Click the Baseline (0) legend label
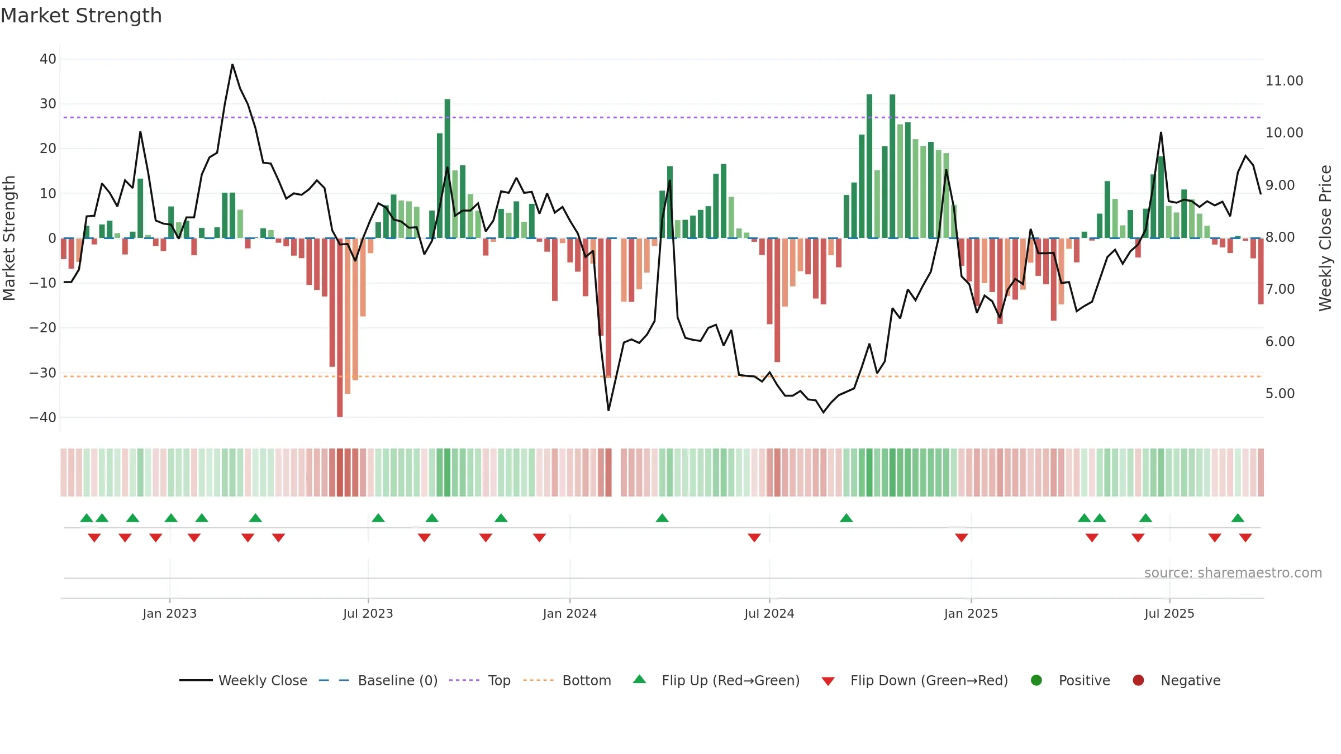The image size is (1341, 754). pyautogui.click(x=398, y=680)
